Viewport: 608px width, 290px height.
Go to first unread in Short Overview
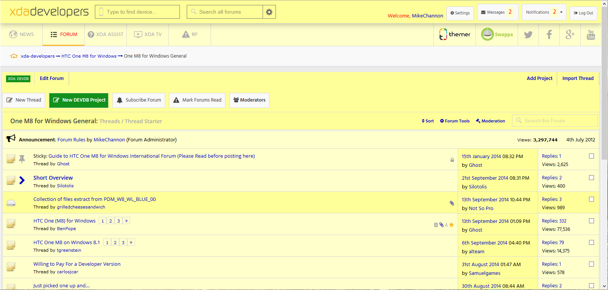coord(22,180)
